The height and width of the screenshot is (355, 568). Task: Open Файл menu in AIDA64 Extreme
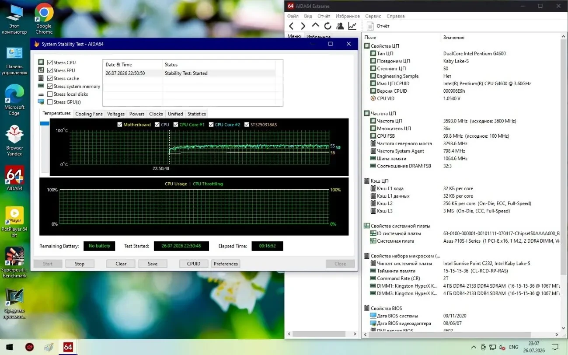pos(293,16)
